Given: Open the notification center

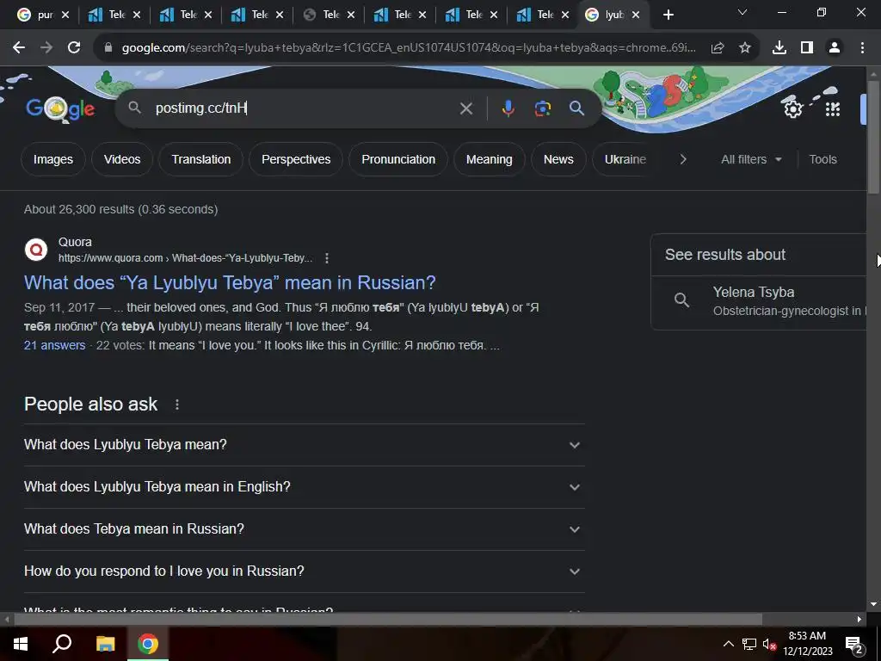Looking at the screenshot, I should (x=854, y=644).
